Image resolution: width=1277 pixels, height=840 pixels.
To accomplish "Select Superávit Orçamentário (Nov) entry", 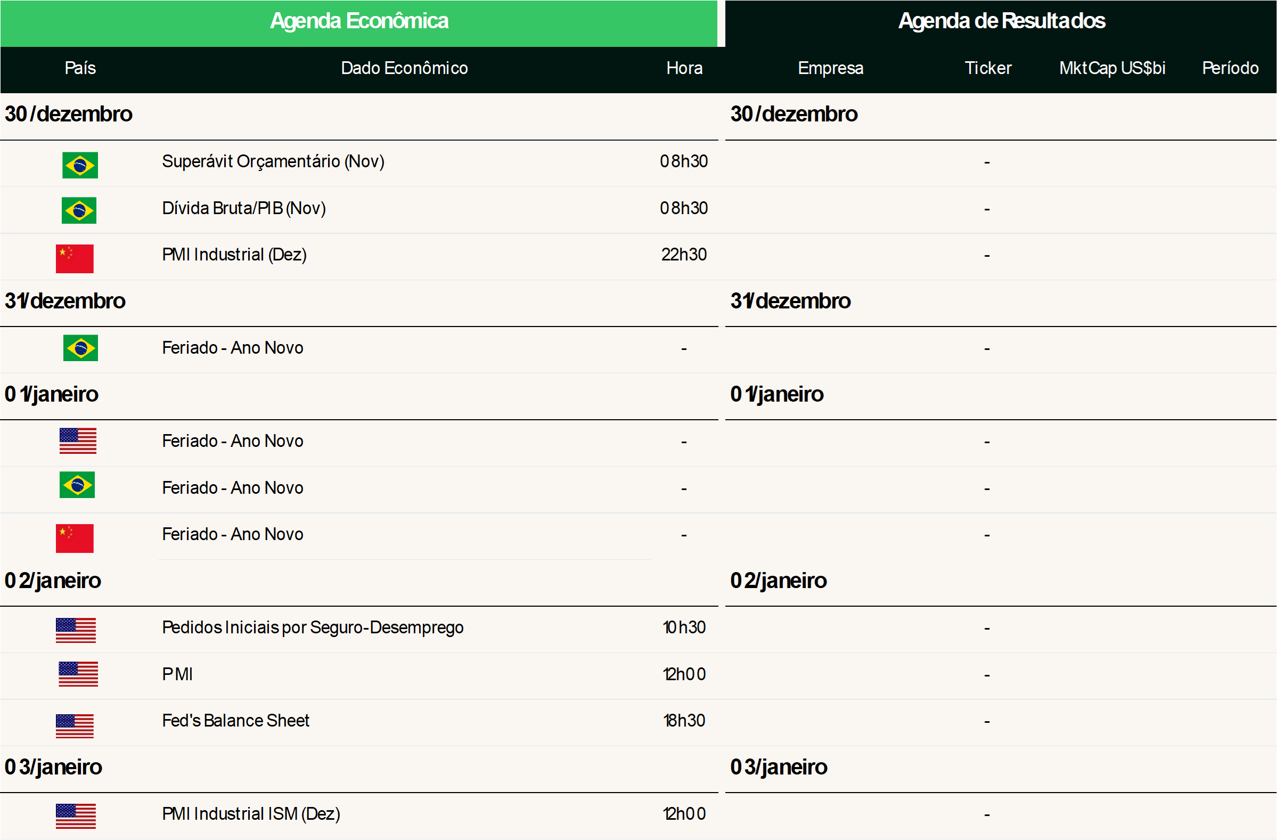I will [273, 161].
